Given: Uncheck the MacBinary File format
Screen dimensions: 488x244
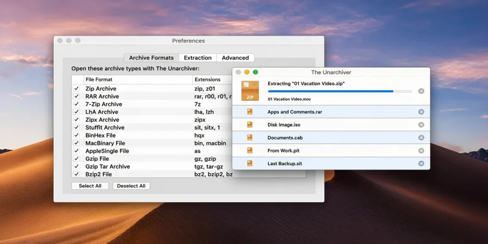Looking at the screenshot, I should pyautogui.click(x=76, y=143).
